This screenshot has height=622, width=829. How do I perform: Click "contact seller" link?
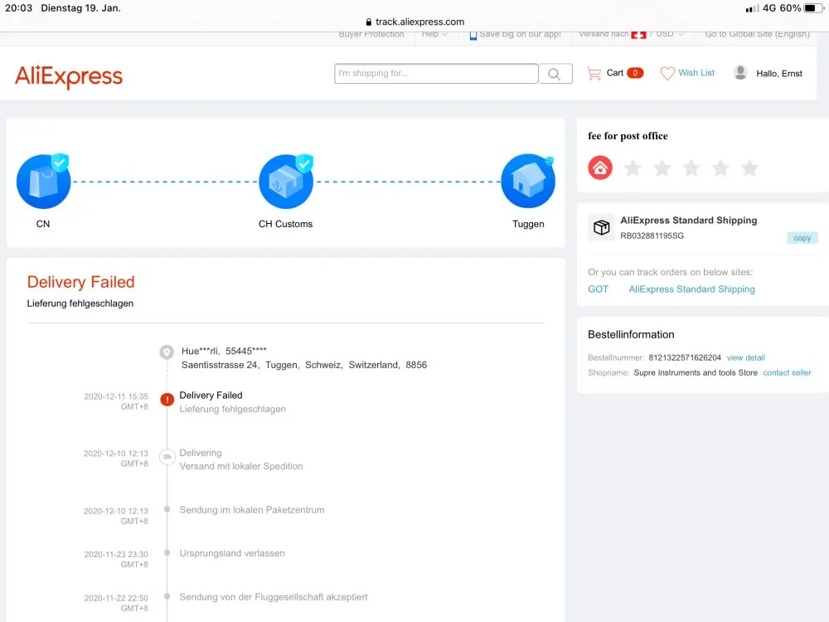pyautogui.click(x=787, y=373)
